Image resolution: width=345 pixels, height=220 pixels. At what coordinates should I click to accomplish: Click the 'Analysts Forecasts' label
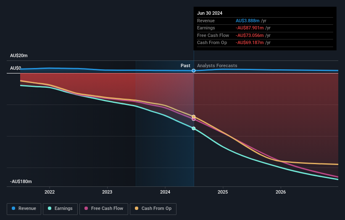[x=217, y=65]
